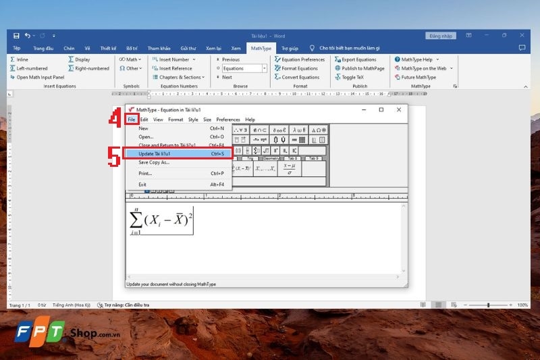Click Toggle TeX
This screenshot has width=540, height=360.
[349, 77]
